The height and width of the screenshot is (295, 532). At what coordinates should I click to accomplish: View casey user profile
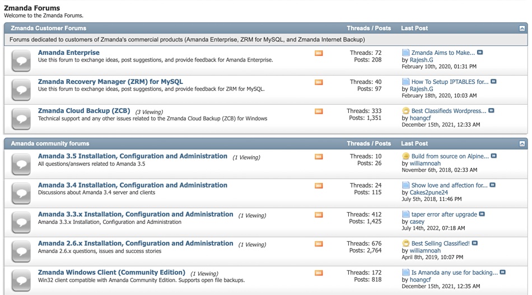click(x=417, y=222)
